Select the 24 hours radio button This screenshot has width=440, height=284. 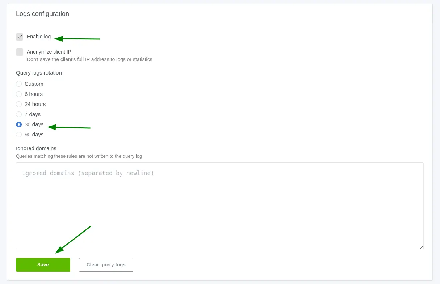pyautogui.click(x=19, y=104)
